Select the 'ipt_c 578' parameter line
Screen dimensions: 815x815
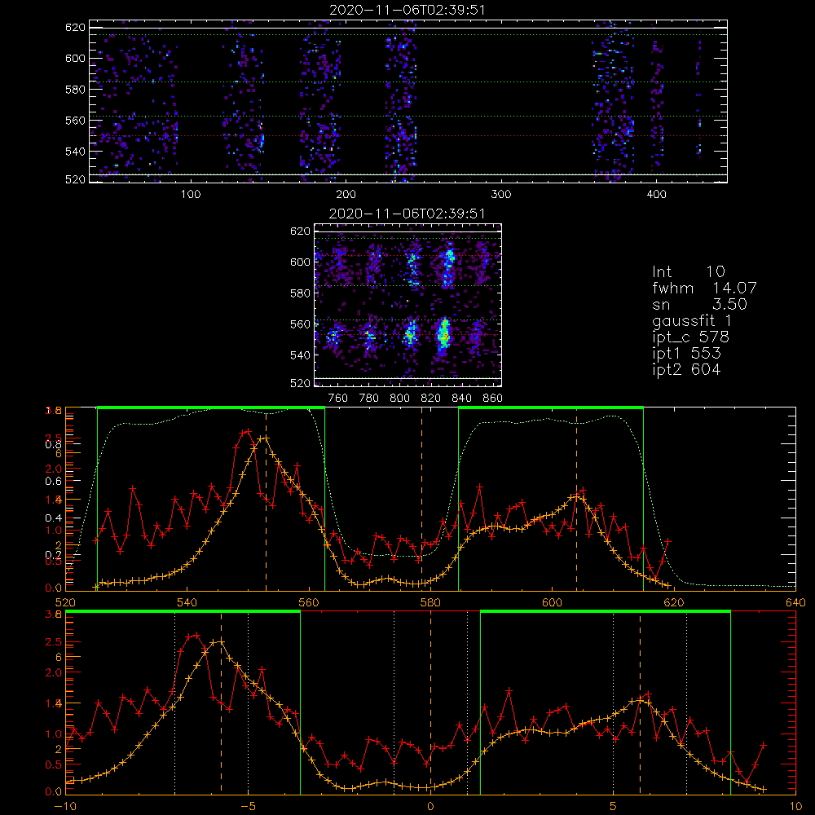691,337
